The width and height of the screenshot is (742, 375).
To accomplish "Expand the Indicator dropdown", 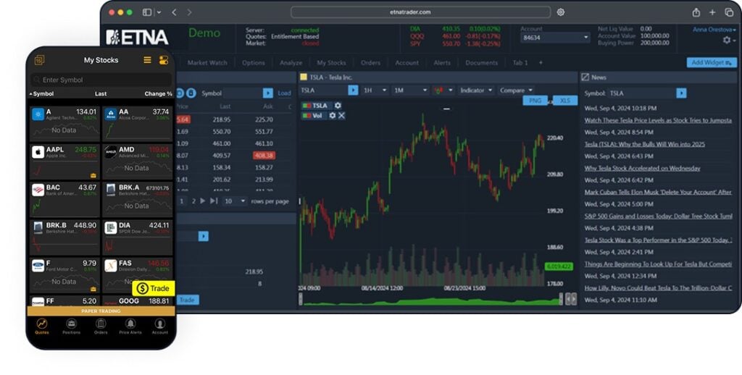I will pyautogui.click(x=476, y=90).
